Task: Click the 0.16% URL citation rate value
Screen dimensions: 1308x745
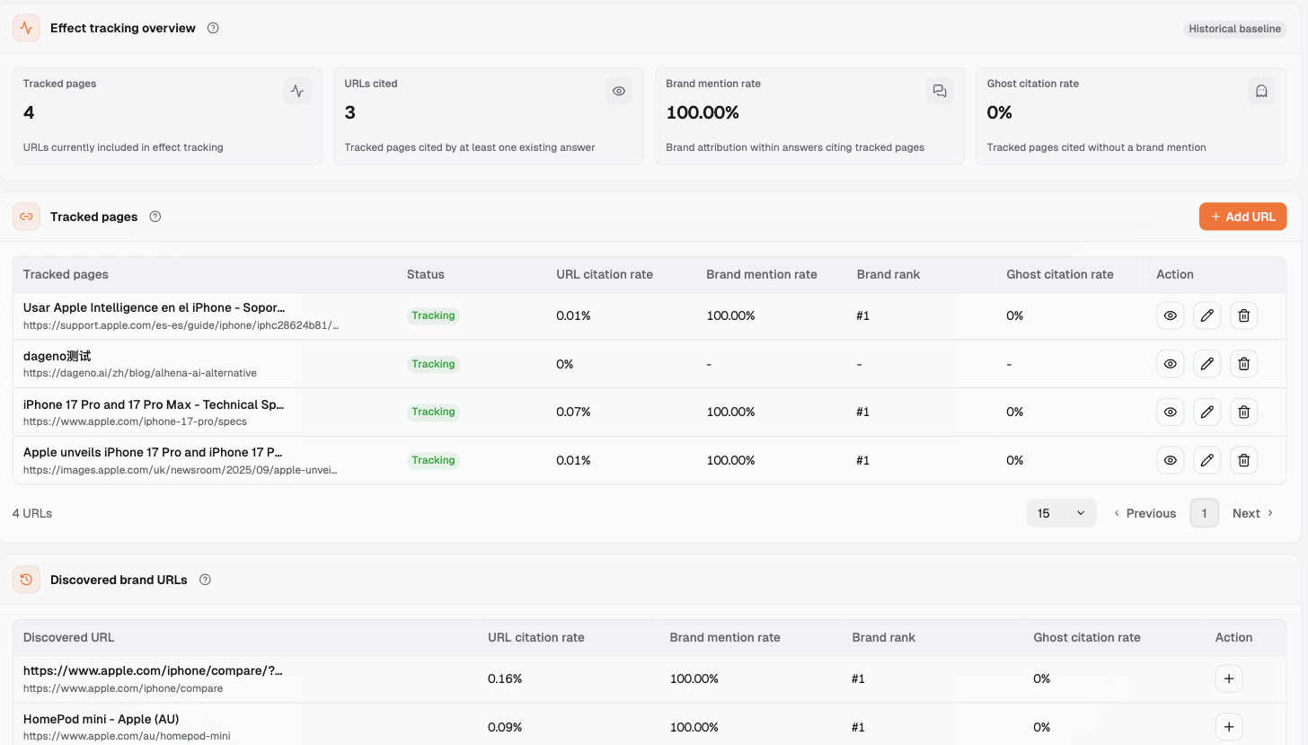Action: click(505, 678)
